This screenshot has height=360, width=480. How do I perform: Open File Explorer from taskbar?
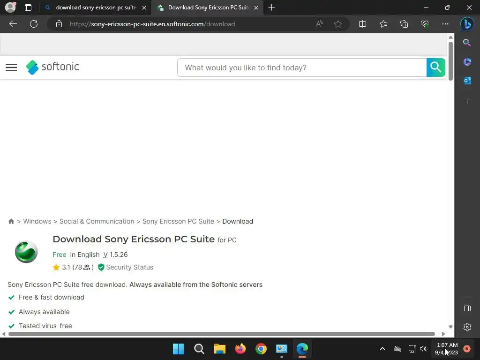[219, 349]
